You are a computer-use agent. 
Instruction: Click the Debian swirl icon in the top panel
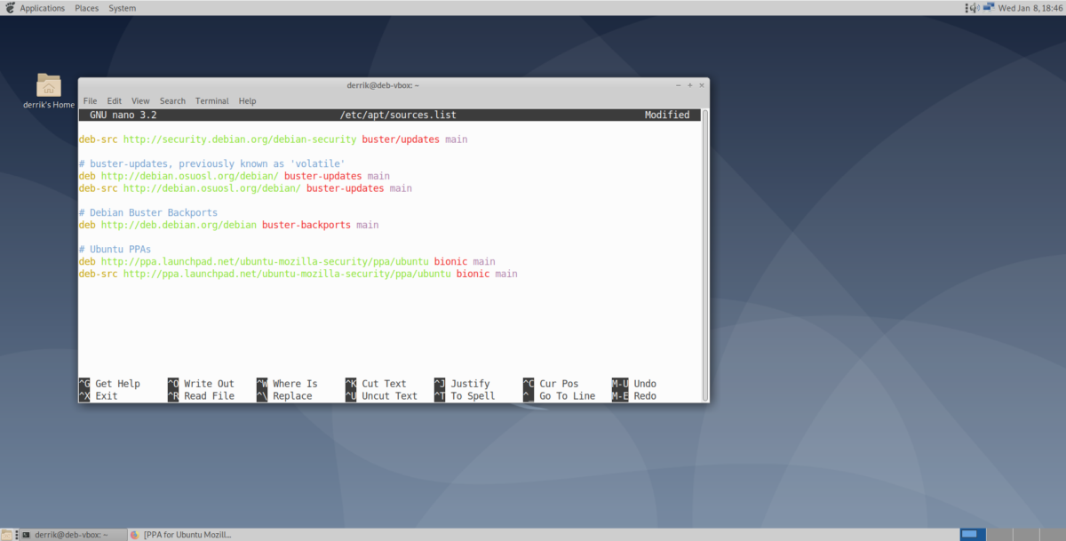click(9, 7)
